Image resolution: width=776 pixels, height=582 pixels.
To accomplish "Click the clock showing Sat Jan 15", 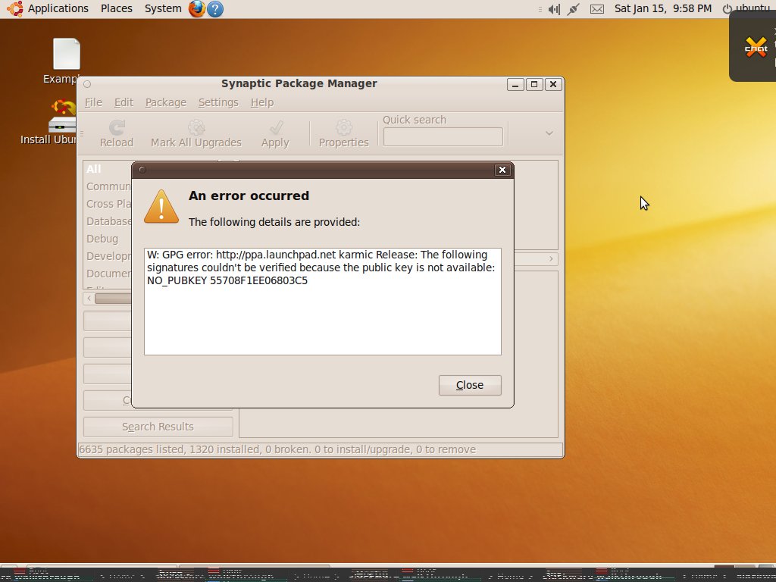I will coord(663,8).
